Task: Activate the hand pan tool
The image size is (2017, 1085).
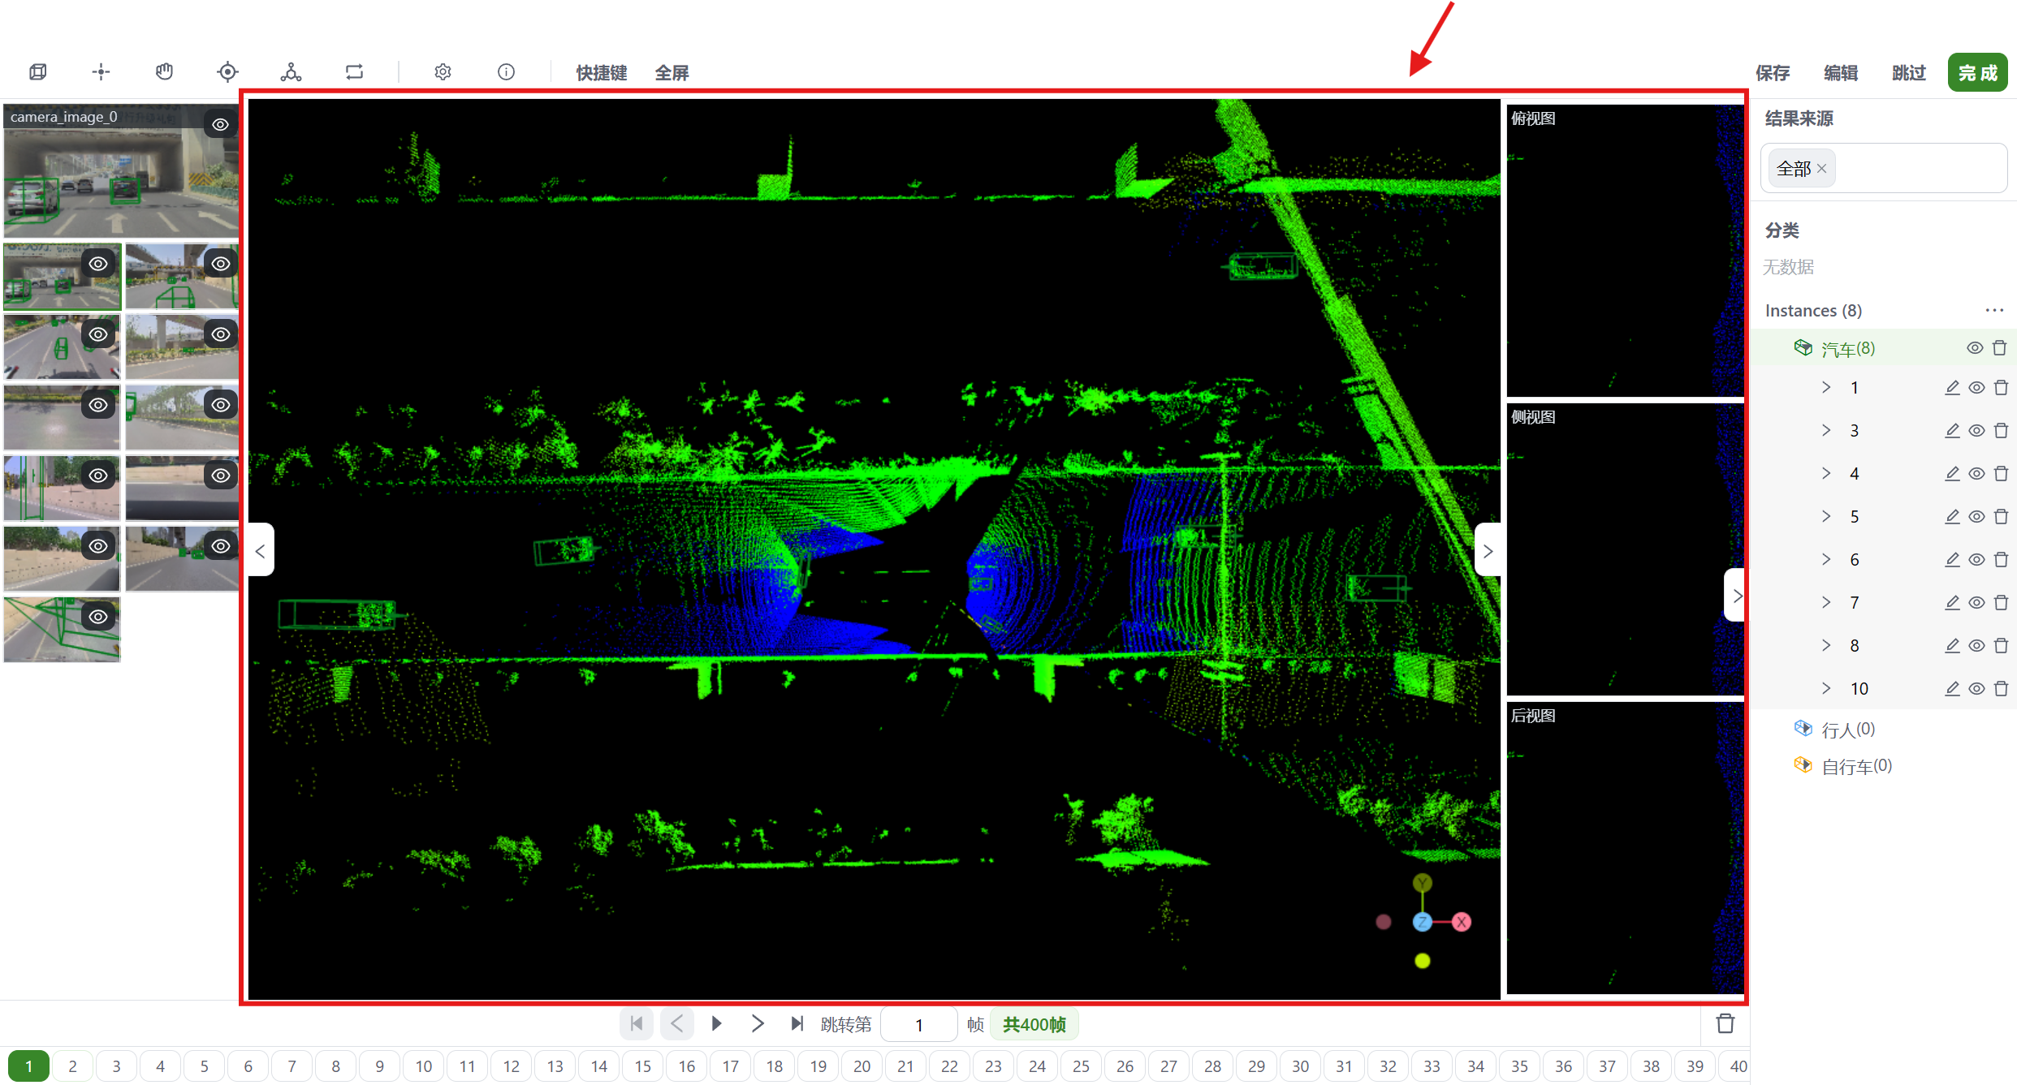Action: pyautogui.click(x=164, y=72)
